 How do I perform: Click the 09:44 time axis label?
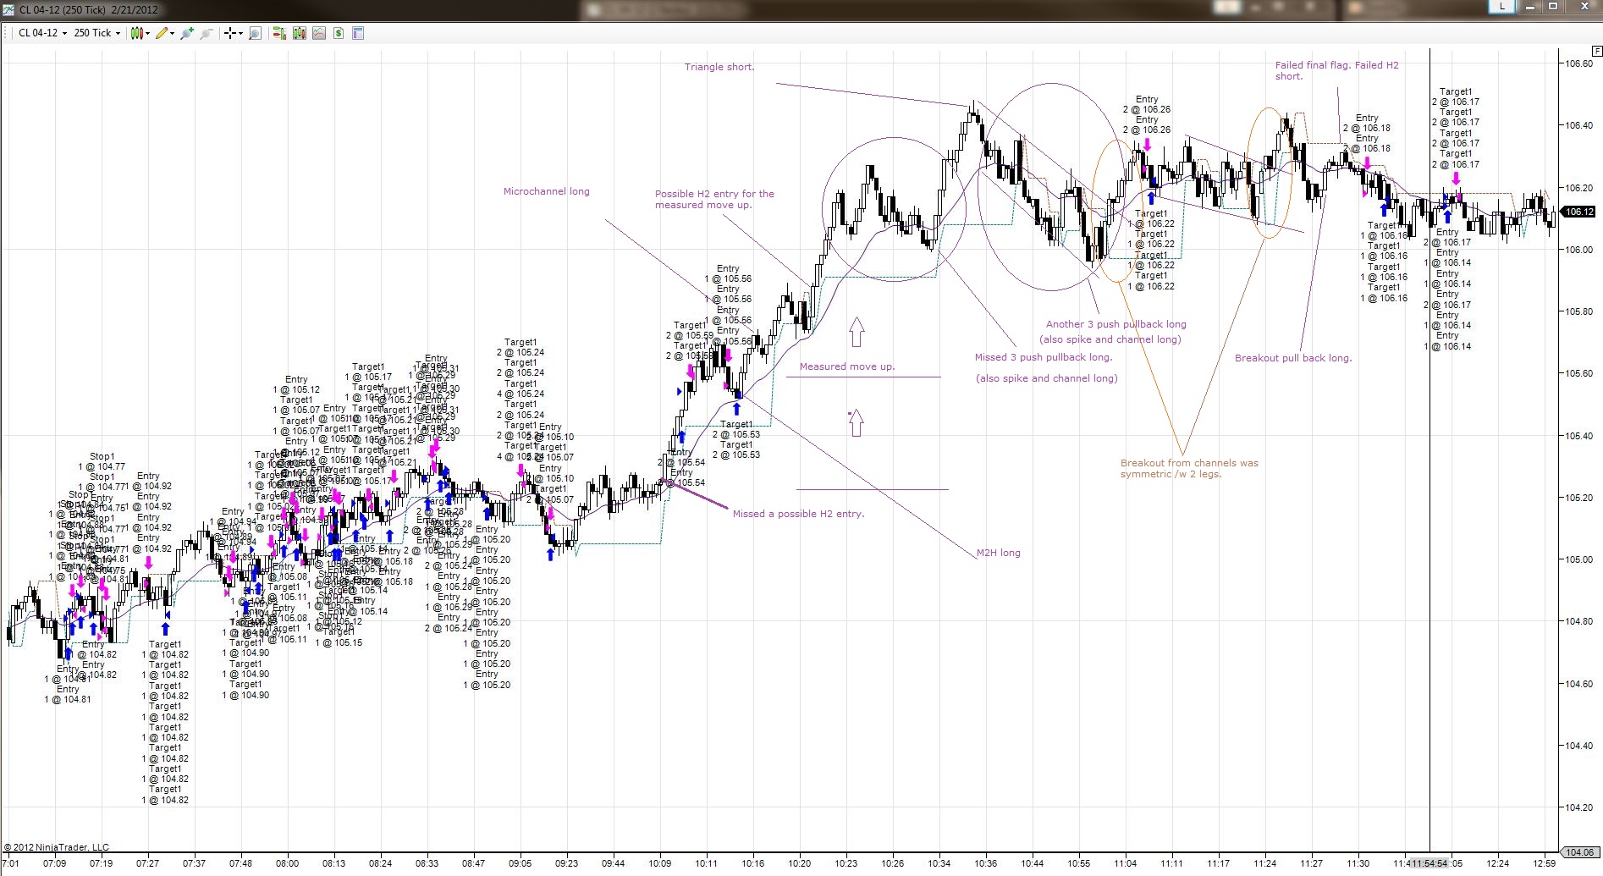tap(614, 863)
